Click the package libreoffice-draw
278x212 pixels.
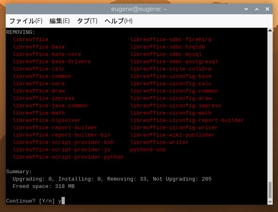coord(39,91)
